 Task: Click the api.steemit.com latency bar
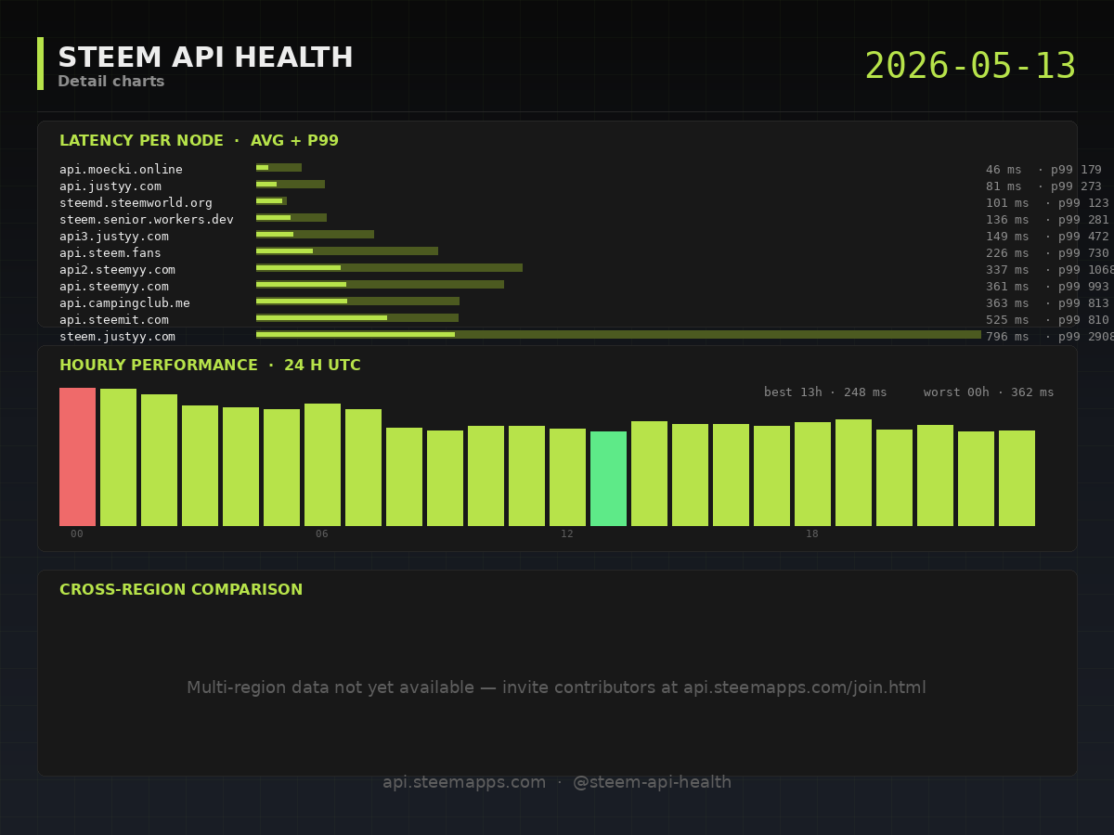357,318
